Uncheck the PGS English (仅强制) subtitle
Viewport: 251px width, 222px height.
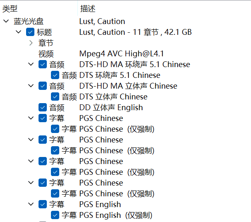pos(55,215)
